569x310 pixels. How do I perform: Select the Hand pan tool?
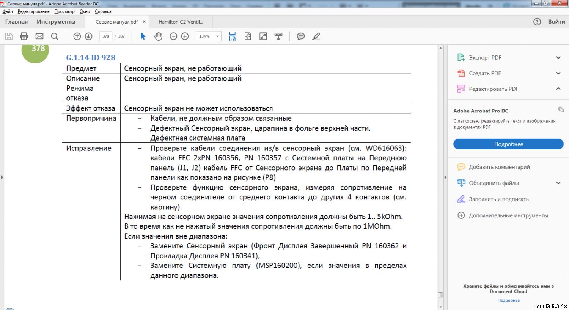tap(158, 36)
